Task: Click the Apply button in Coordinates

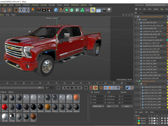Action: [x=127, y=106]
